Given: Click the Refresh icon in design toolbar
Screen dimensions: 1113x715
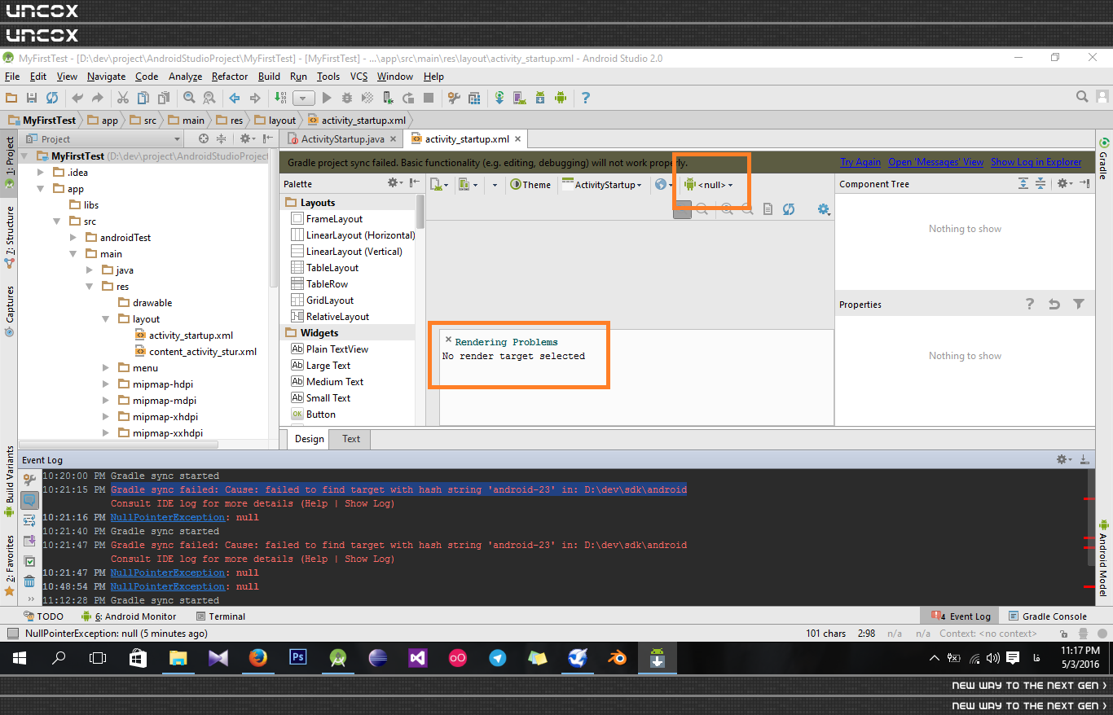Looking at the screenshot, I should tap(789, 209).
